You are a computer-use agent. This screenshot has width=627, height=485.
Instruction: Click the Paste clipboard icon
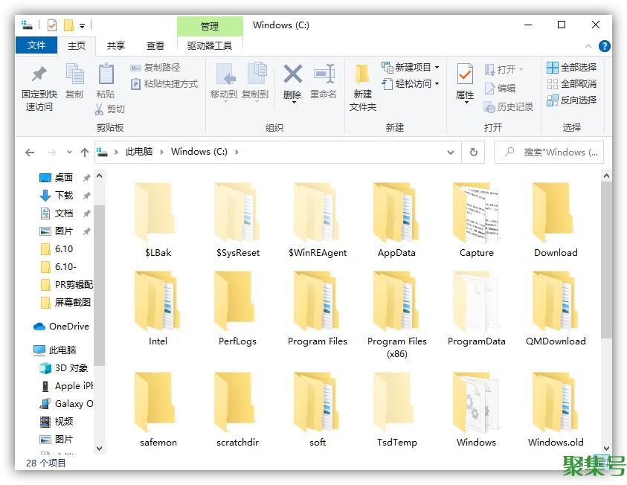pos(106,74)
